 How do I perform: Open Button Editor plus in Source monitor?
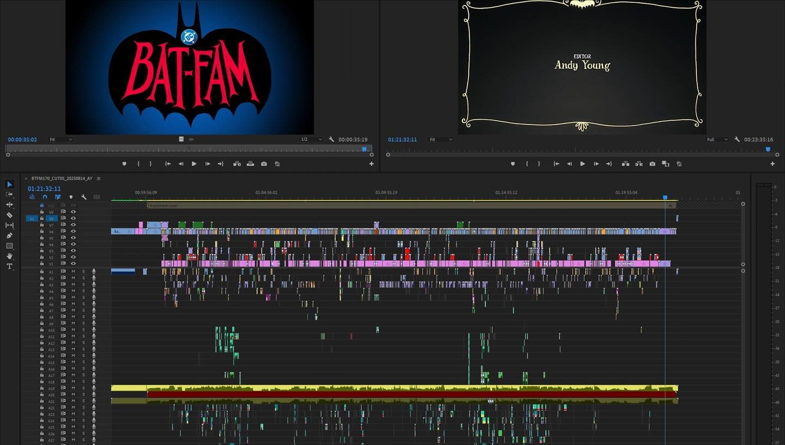click(x=371, y=164)
